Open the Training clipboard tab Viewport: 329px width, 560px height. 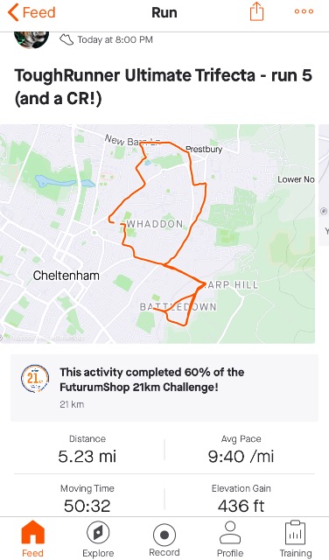pyautogui.click(x=296, y=539)
